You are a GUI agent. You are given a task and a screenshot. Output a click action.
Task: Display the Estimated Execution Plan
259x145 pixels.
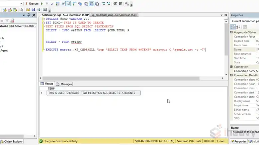pos(57,4)
